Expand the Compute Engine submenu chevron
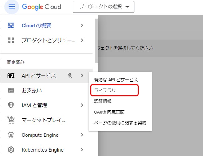This screenshot has width=203, height=156. click(x=82, y=135)
